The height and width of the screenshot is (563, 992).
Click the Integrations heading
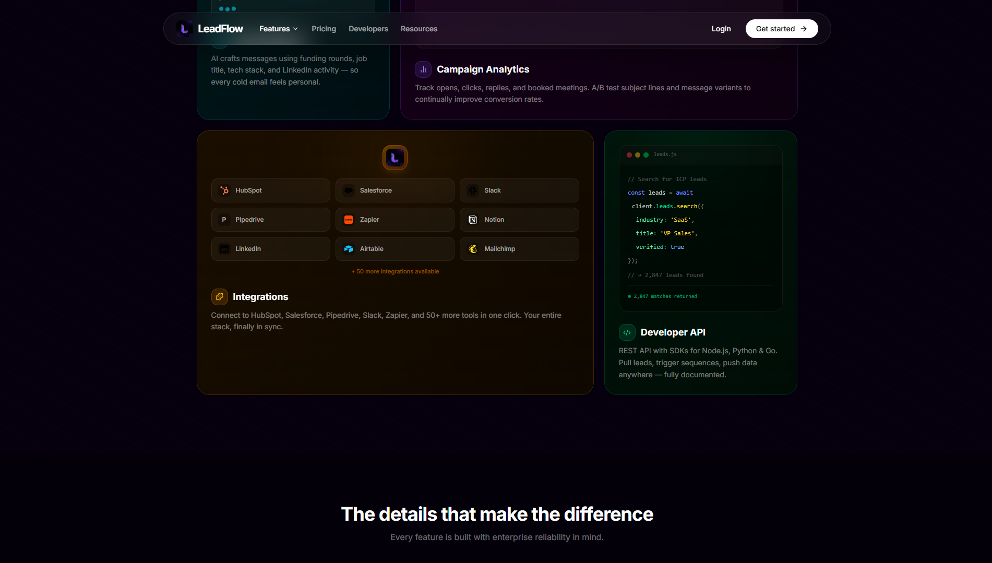coord(260,297)
